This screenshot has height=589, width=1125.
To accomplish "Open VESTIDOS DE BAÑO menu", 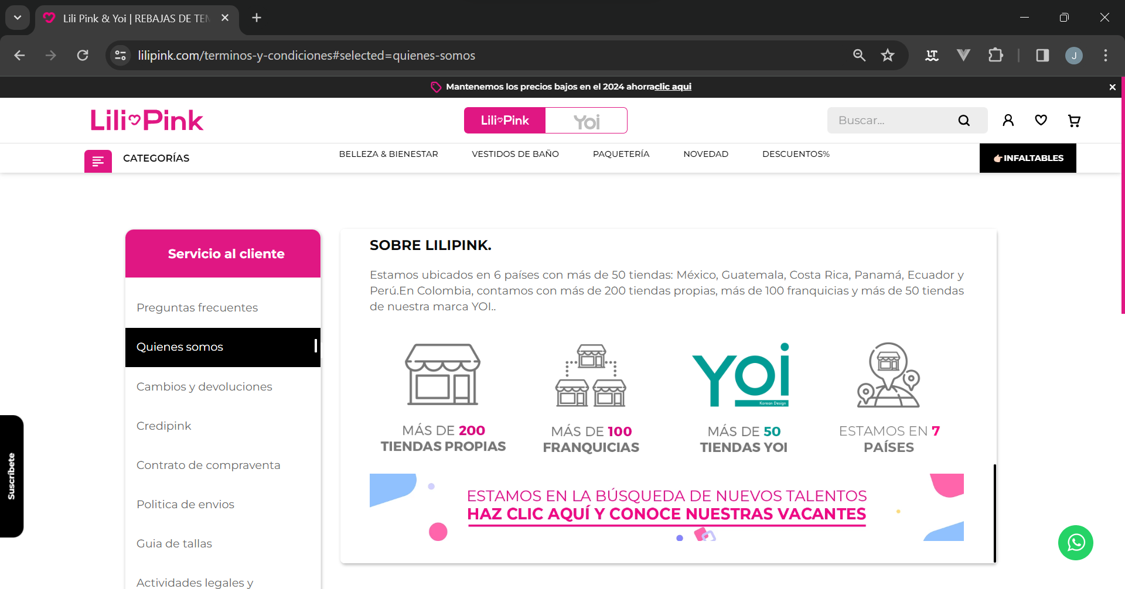I will pyautogui.click(x=515, y=154).
